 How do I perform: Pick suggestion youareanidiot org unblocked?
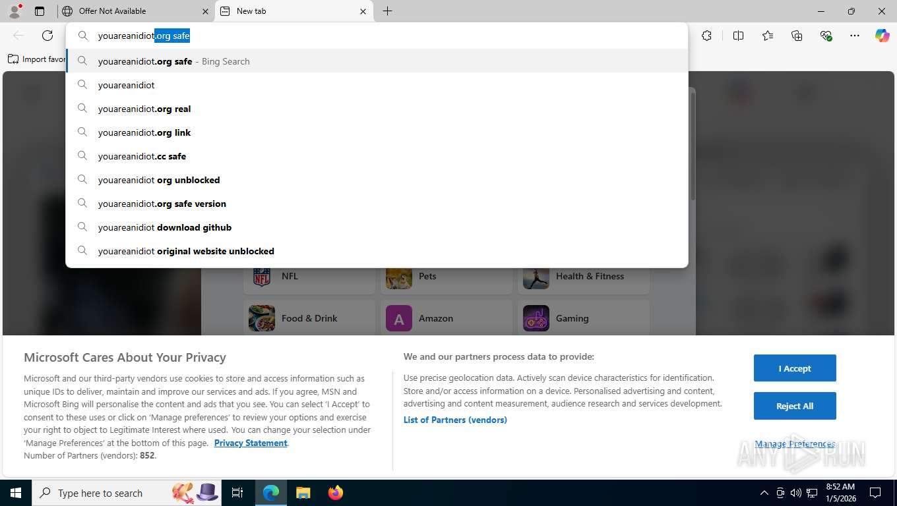point(377,180)
